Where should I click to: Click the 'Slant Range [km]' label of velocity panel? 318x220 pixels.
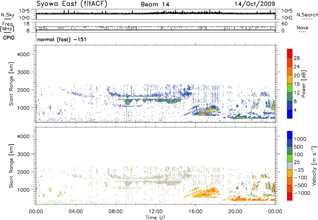tap(11, 166)
